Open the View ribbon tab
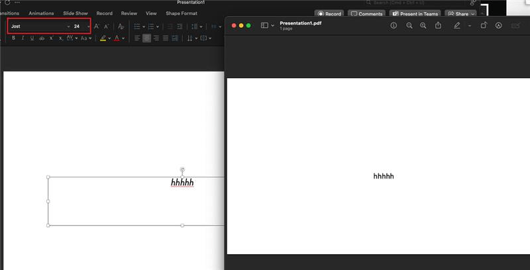The height and width of the screenshot is (270, 530). [151, 13]
